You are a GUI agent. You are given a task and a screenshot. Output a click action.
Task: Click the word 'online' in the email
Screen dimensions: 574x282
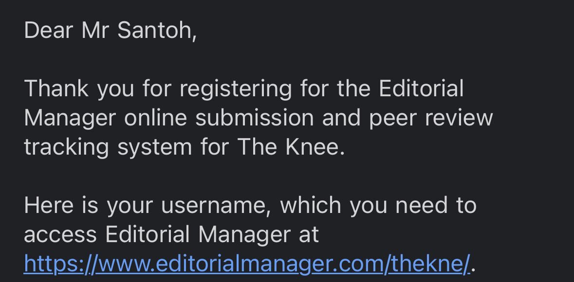click(156, 117)
